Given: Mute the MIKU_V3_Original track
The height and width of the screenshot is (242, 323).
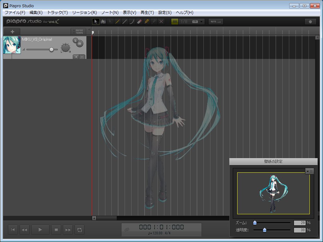Looking at the screenshot, I should click(80, 43).
